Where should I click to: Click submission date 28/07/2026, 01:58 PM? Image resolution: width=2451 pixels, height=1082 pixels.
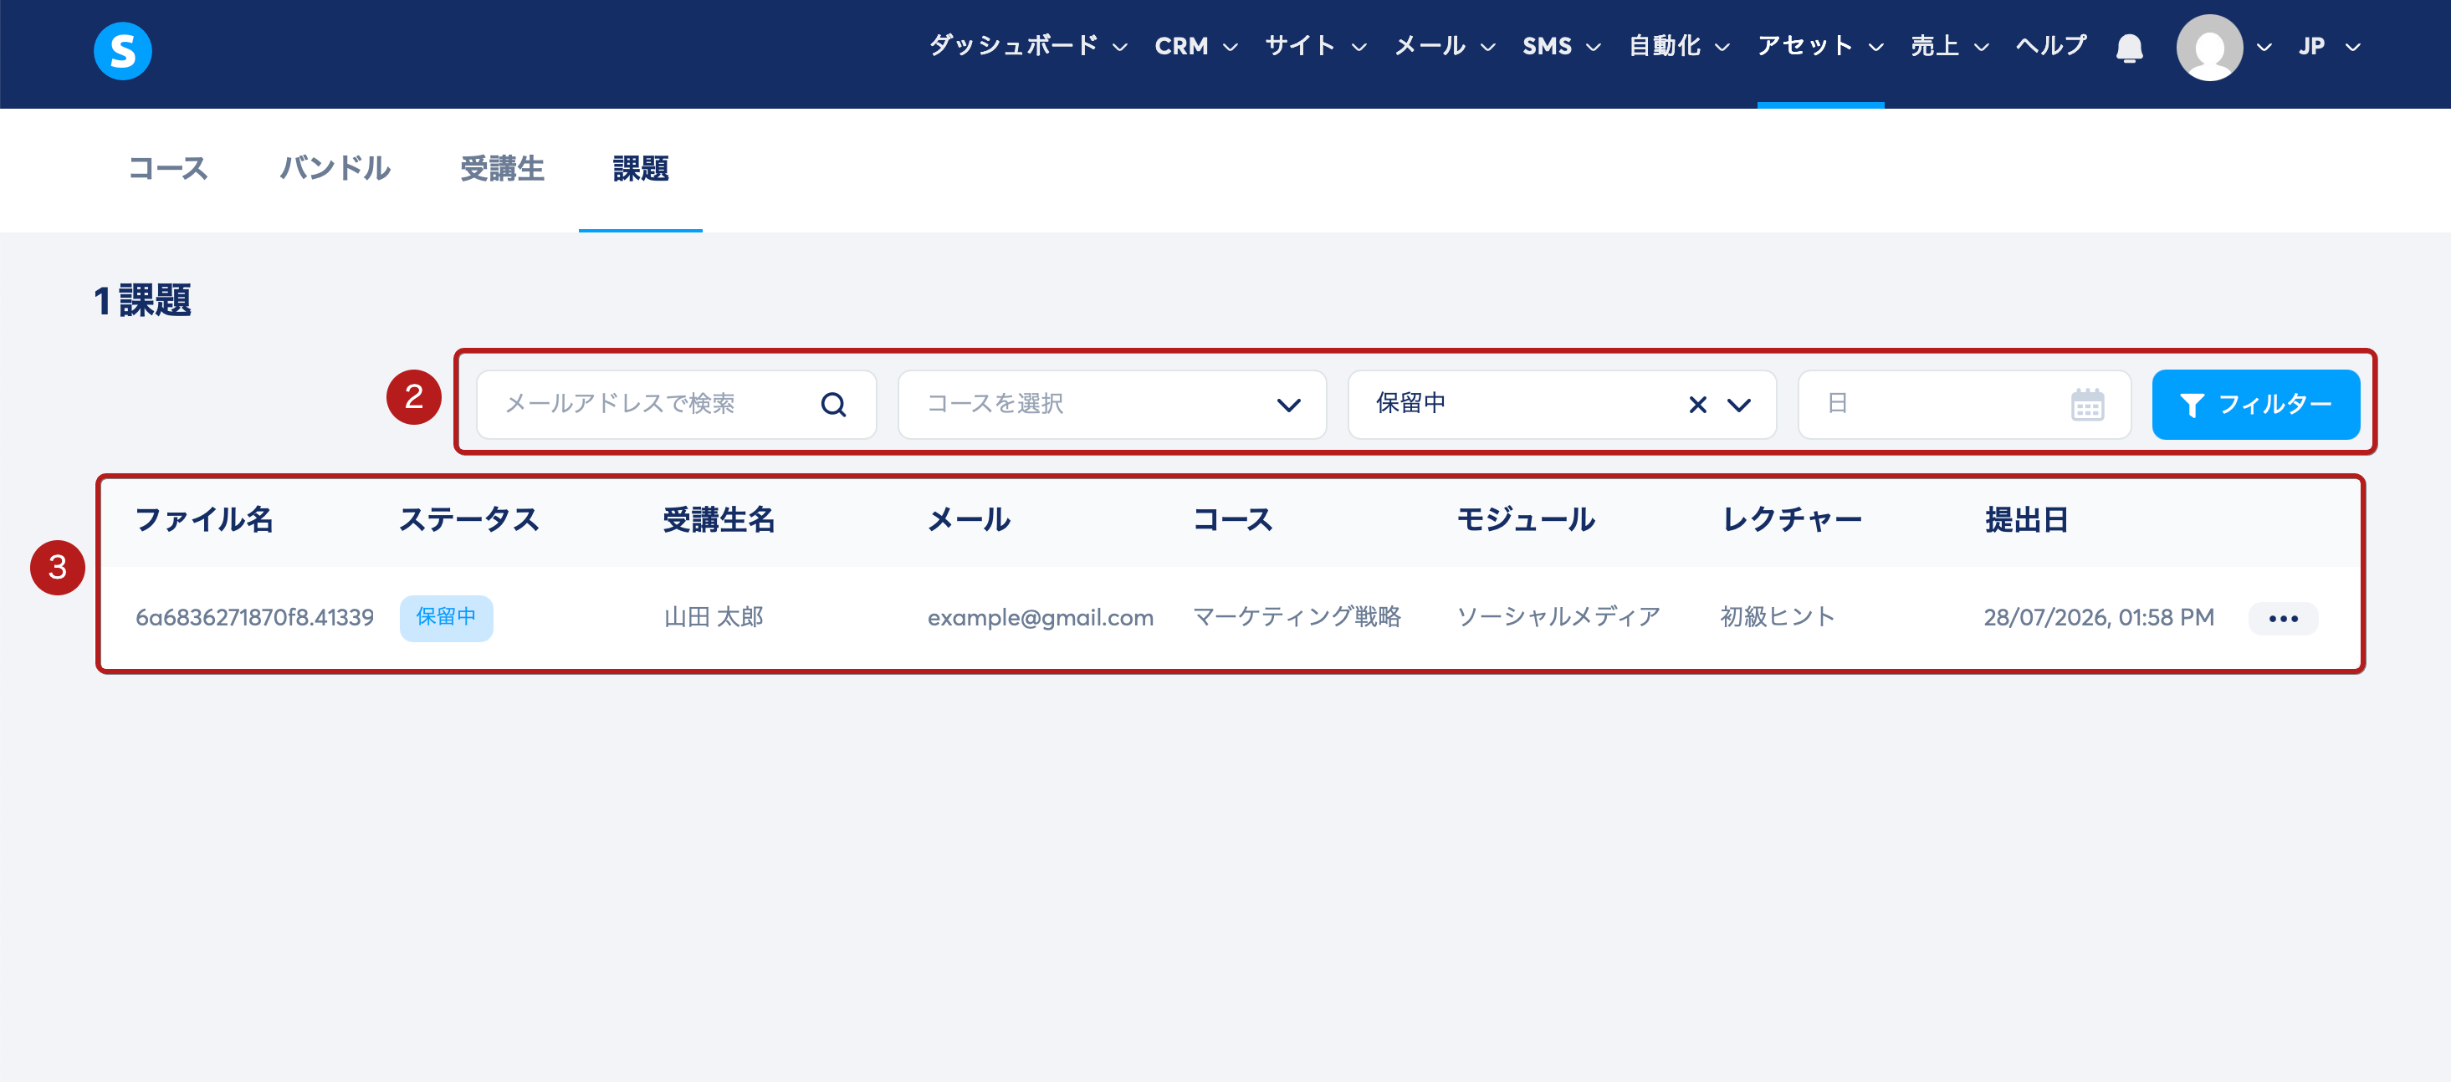pyautogui.click(x=2099, y=618)
